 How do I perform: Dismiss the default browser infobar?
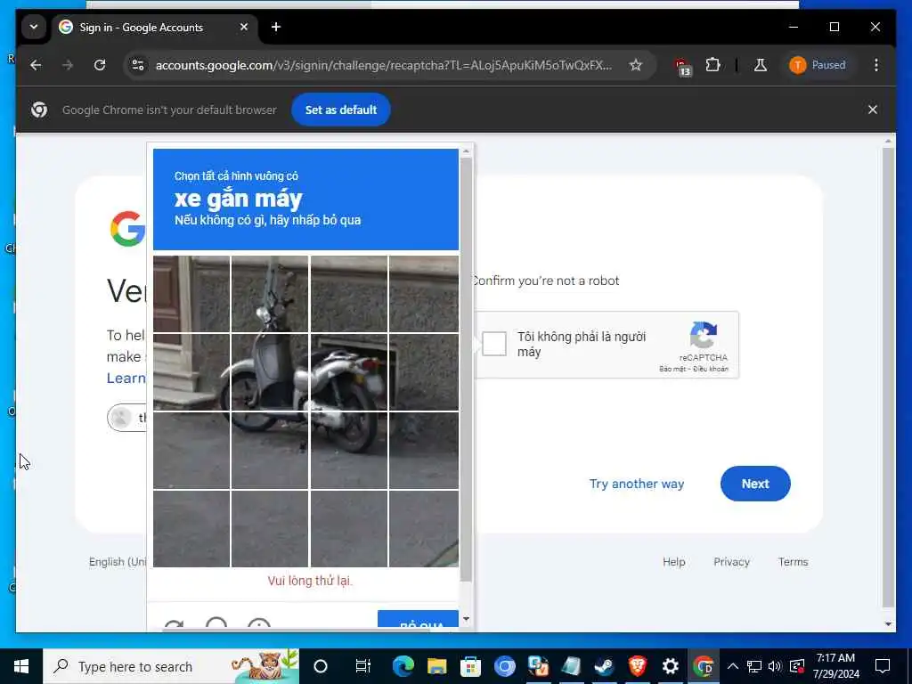click(x=873, y=110)
